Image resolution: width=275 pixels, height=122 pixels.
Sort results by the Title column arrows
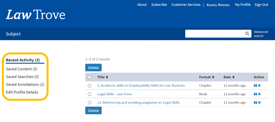coord(107,77)
